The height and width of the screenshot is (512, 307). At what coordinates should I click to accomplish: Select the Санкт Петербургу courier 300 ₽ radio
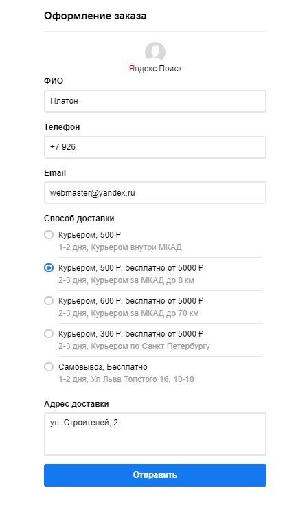point(49,334)
